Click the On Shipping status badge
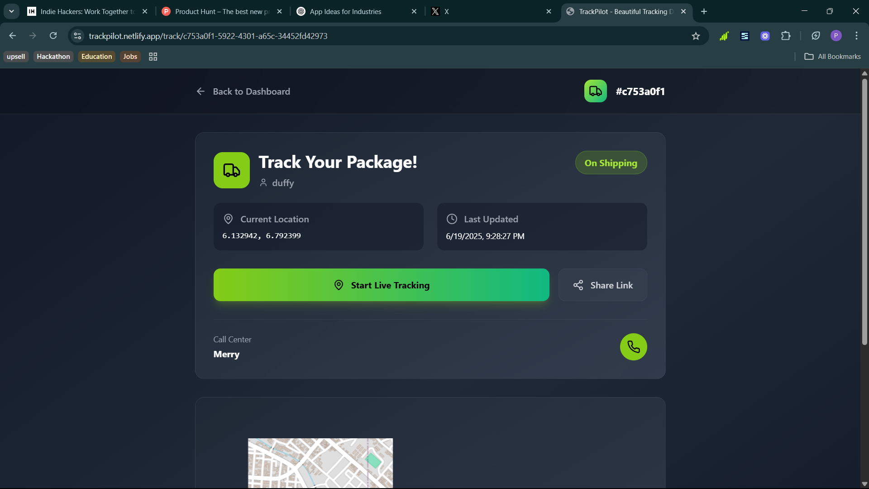The height and width of the screenshot is (489, 869). (x=611, y=163)
